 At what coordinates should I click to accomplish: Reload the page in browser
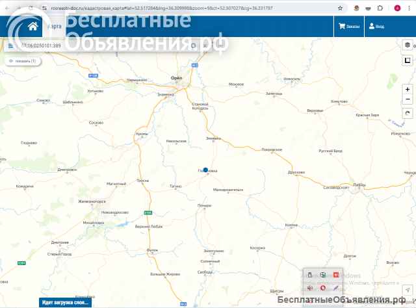(x=31, y=8)
